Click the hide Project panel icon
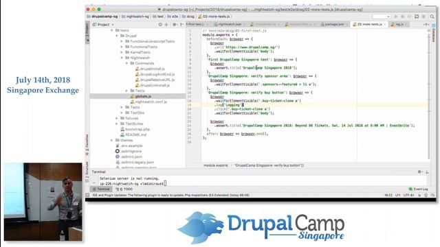The width and height of the screenshot is (440, 247). pyautogui.click(x=181, y=25)
